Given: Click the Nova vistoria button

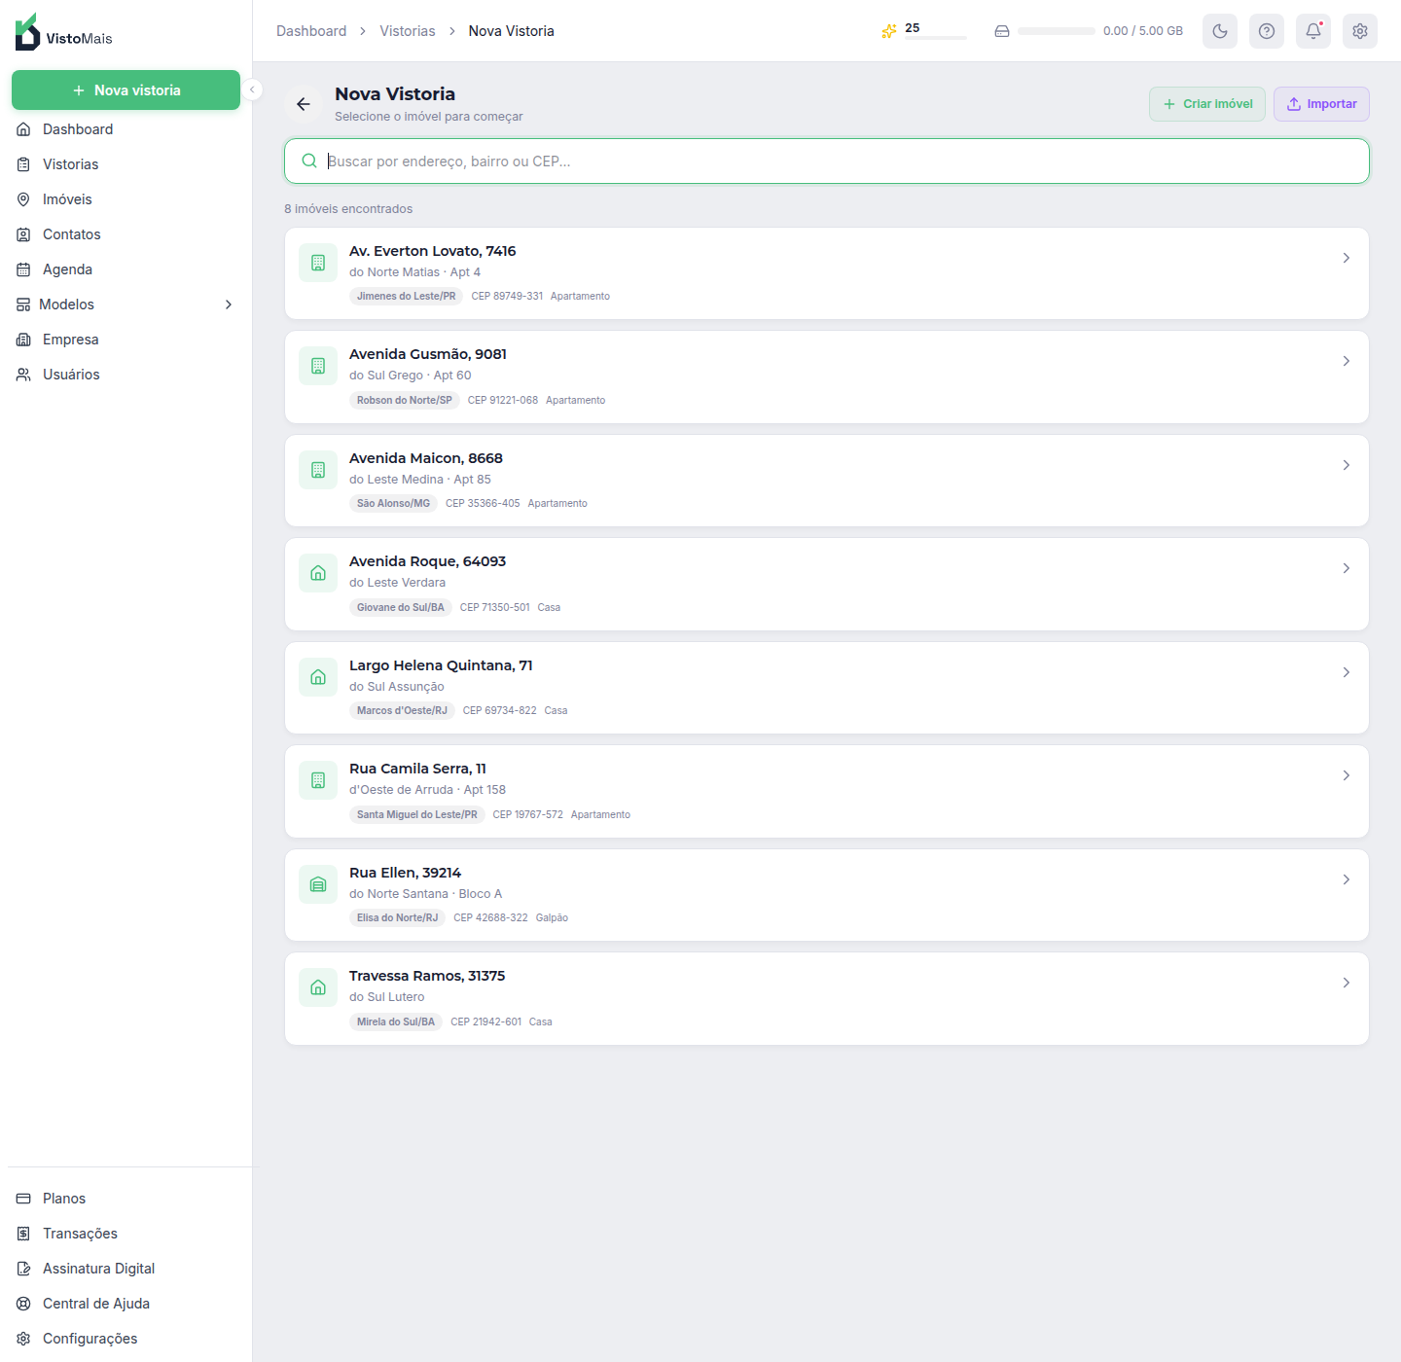Looking at the screenshot, I should pos(126,90).
